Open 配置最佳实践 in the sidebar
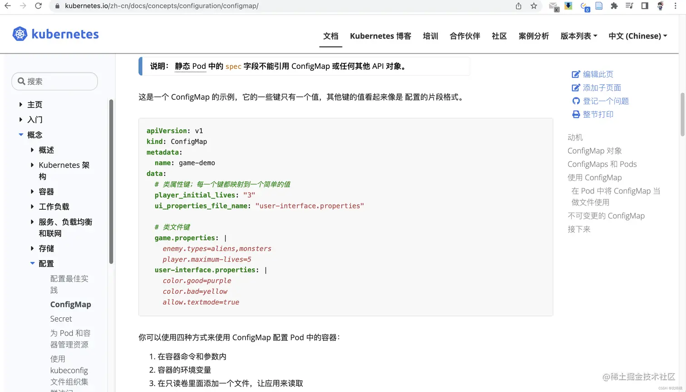 (69, 284)
